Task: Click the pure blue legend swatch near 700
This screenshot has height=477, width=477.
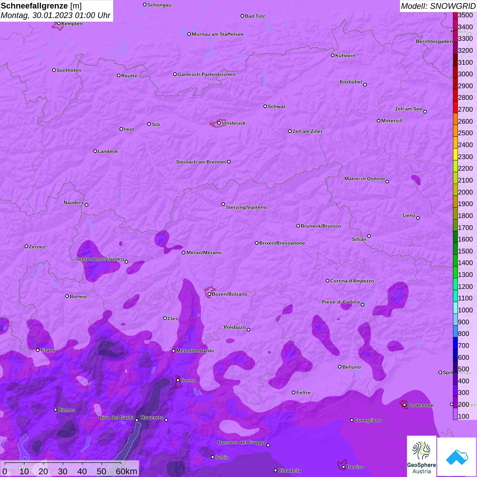Action: 455,343
